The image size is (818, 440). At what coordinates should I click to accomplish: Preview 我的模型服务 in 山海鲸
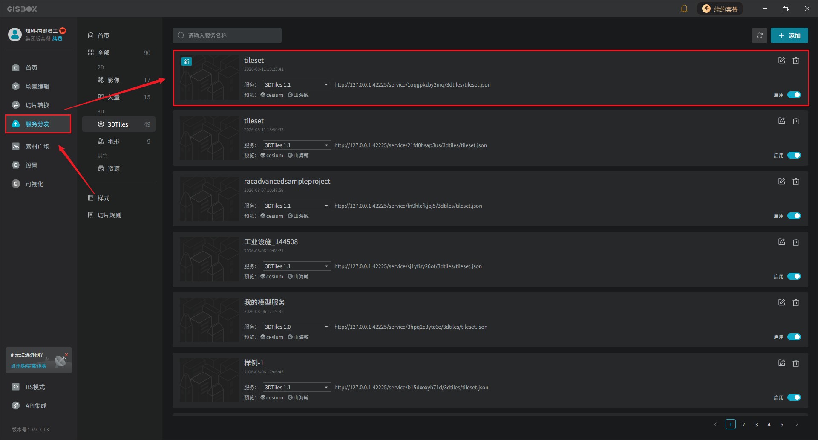click(x=298, y=337)
